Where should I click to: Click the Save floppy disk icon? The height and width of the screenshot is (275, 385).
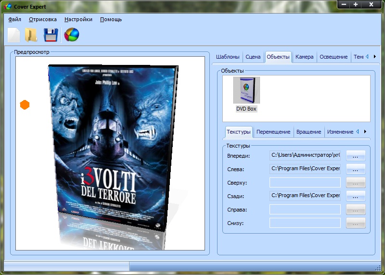tap(51, 35)
